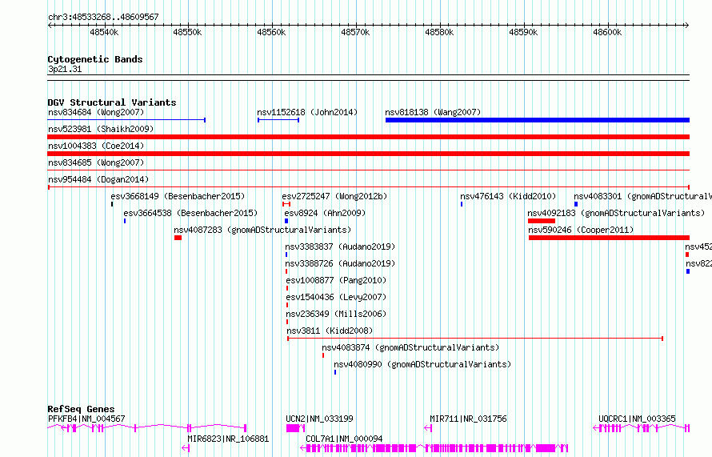Viewport: 712px width, 457px height.
Task: Click the 48550k ruler tick label
Action: tap(187, 32)
